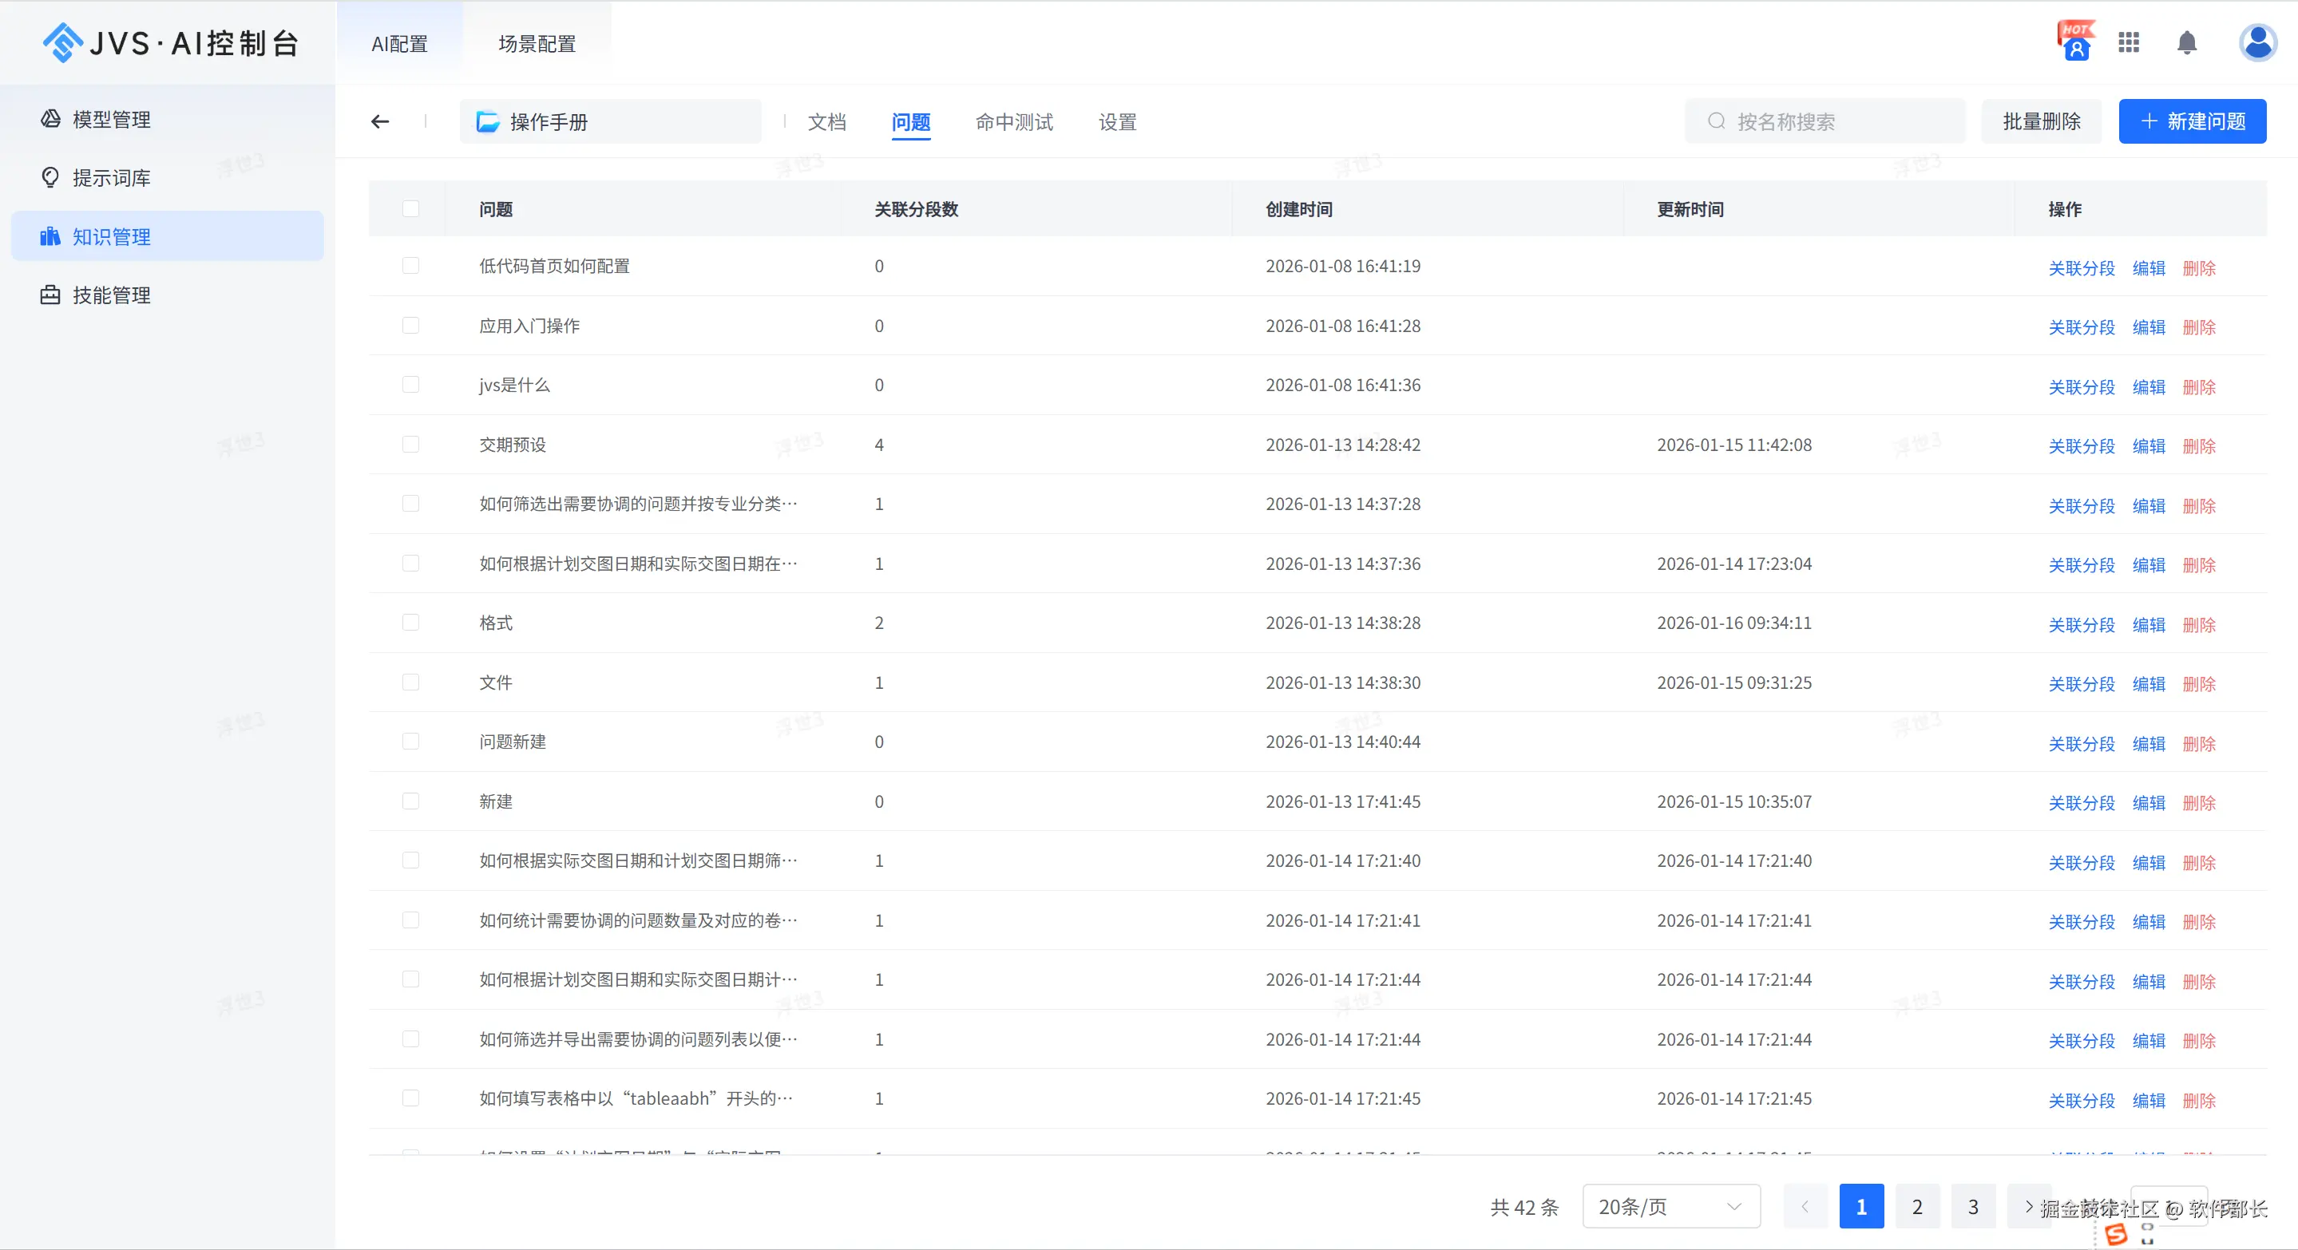This screenshot has height=1250, width=2298.
Task: Click the 提示词库 lightbulb icon
Action: point(51,177)
